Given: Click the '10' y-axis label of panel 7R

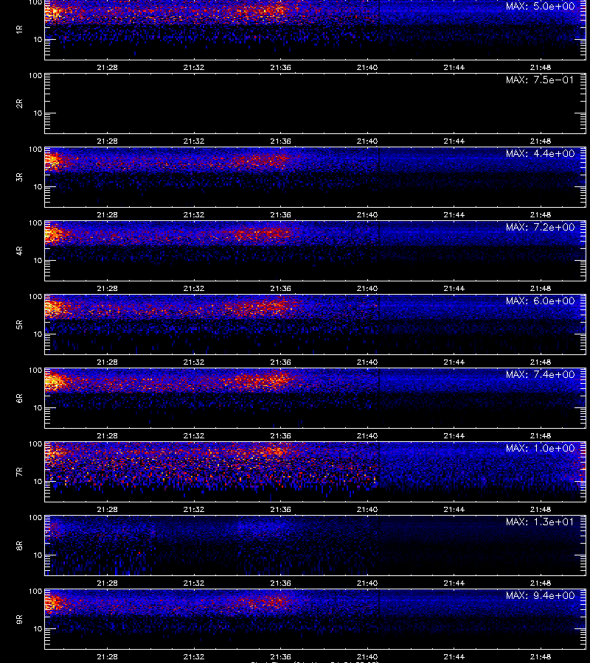Looking at the screenshot, I should click(x=38, y=482).
